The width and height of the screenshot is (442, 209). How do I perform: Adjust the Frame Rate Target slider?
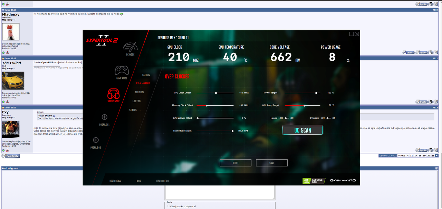click(215, 131)
